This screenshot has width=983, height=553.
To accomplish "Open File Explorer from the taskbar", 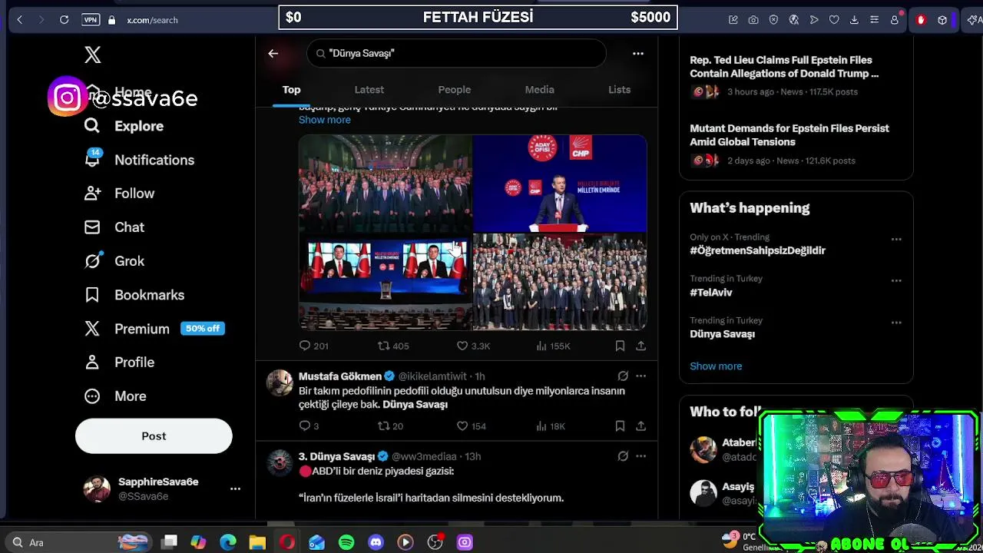I will point(257,542).
